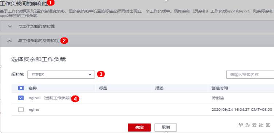Select the 2020/09/24 16:04:27 creation time
Viewport: 274px width, 133px height.
[x=242, y=110]
